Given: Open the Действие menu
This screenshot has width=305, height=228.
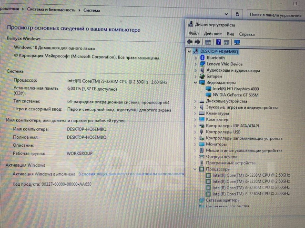Looking at the screenshot, I should coord(213,34).
